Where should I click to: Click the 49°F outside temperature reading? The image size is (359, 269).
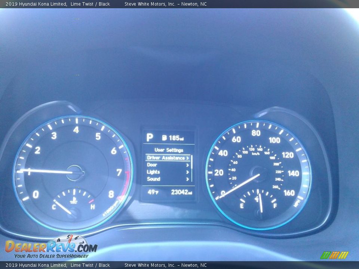tap(153, 192)
